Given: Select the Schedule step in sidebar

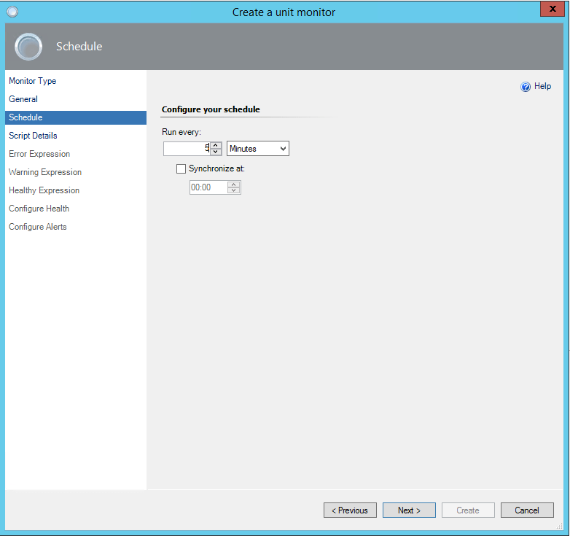Looking at the screenshot, I should point(76,117).
